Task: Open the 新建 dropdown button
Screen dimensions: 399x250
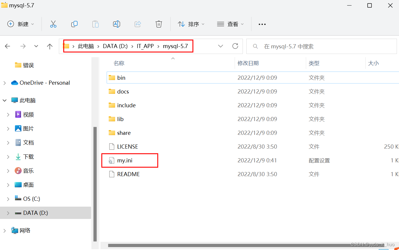Action: 21,24
